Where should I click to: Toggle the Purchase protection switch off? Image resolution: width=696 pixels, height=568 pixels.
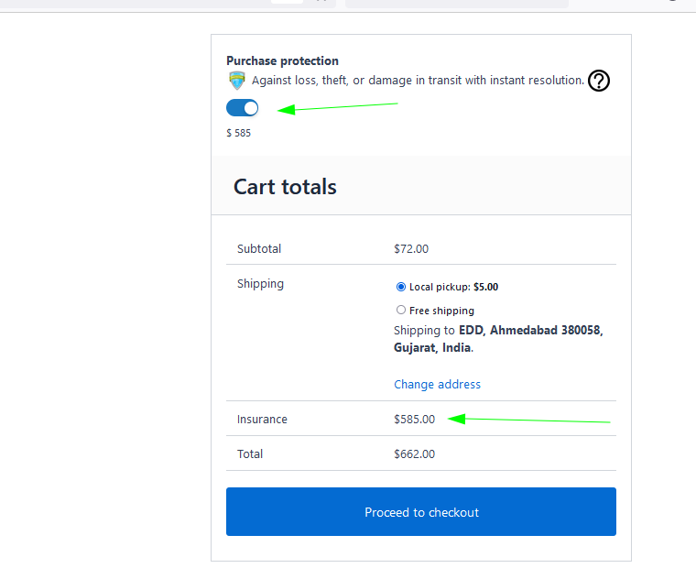click(x=243, y=108)
